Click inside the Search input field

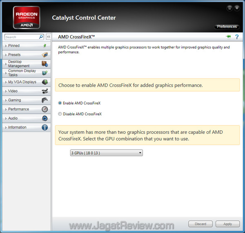coord(20,37)
